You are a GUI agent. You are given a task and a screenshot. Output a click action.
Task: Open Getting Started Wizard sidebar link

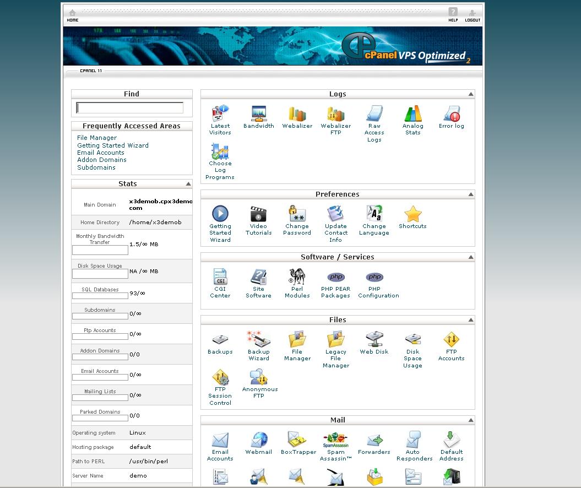(x=113, y=145)
